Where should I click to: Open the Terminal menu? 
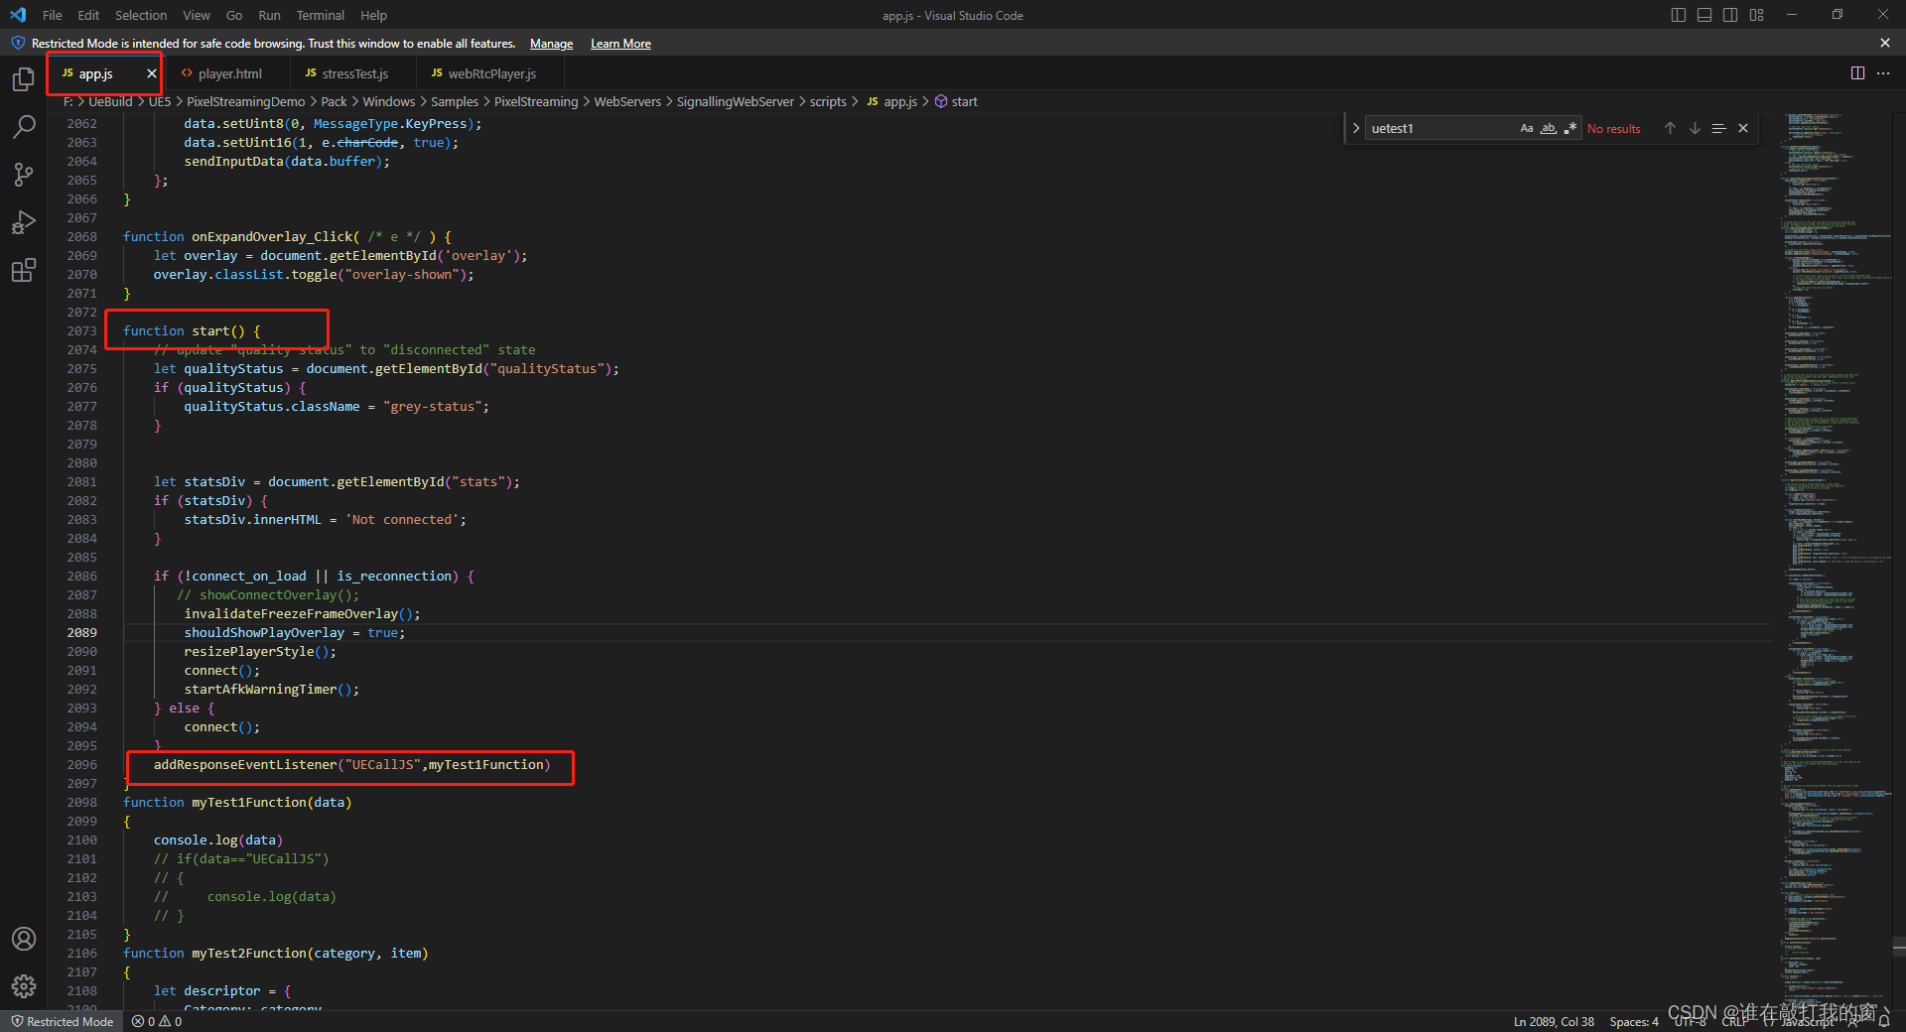[x=320, y=15]
